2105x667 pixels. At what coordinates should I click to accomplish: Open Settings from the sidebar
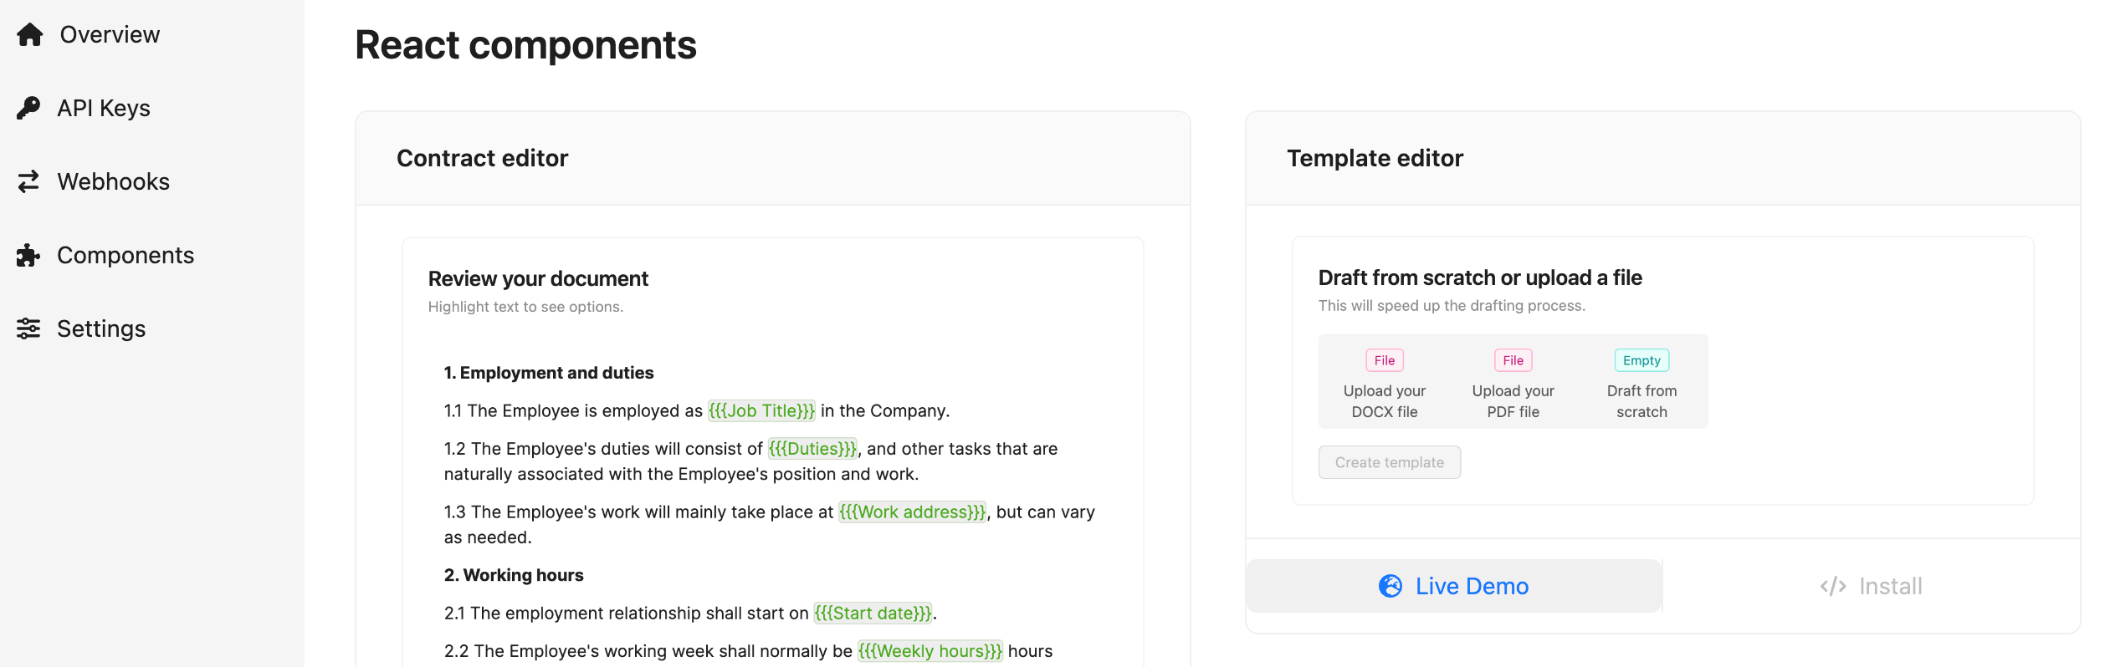point(101,328)
